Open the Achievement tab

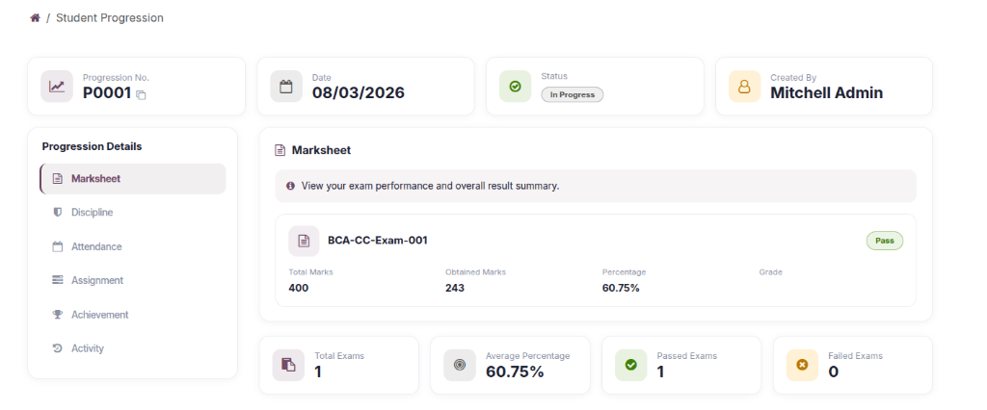133,315
